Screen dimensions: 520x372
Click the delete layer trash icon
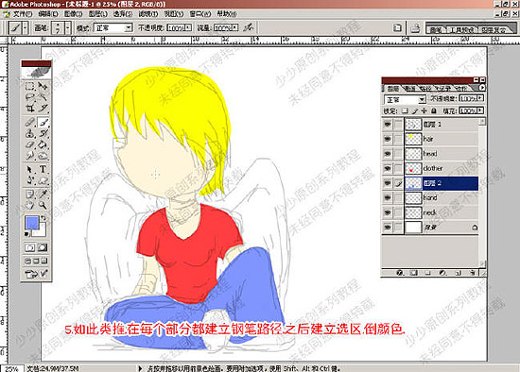(x=472, y=273)
